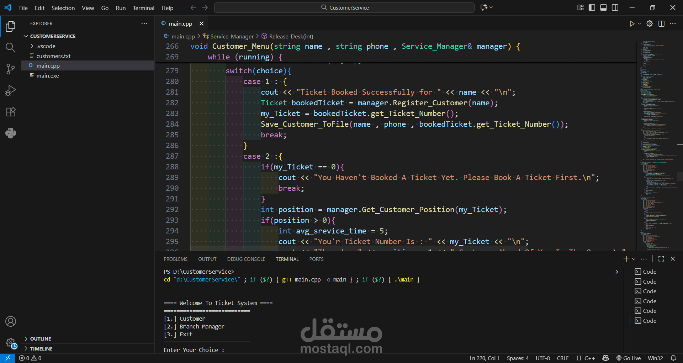
Task: Go back using the navigation arrow
Action: tap(193, 7)
